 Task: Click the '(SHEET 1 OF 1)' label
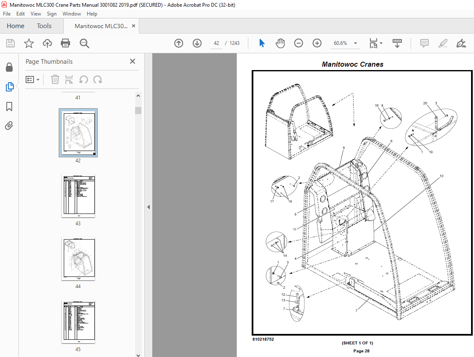pyautogui.click(x=357, y=343)
